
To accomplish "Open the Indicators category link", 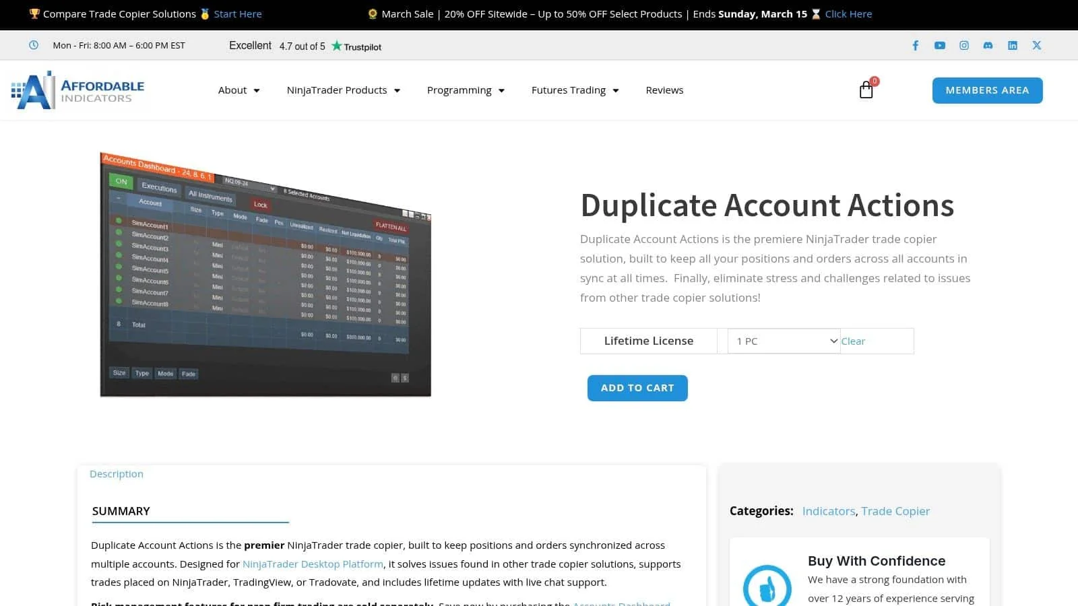I will 829,511.
